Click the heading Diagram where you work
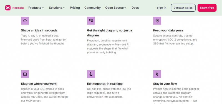Screen dimensions: 222x104 coord(39,84)
